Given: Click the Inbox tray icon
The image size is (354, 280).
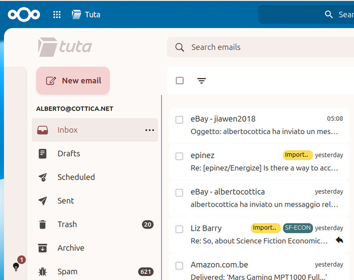Looking at the screenshot, I should 43,130.
